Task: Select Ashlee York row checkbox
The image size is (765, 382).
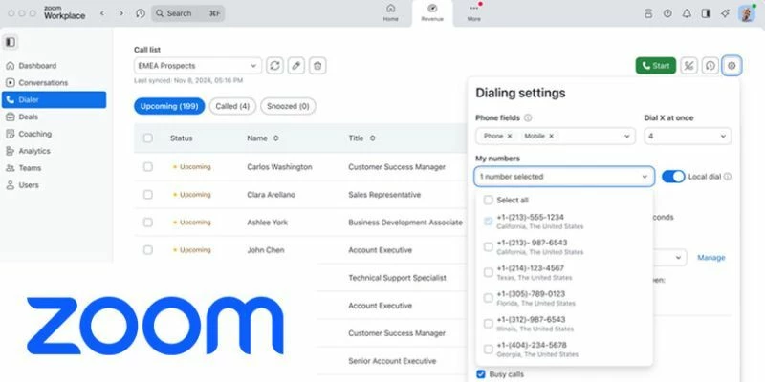Action: pyautogui.click(x=148, y=223)
